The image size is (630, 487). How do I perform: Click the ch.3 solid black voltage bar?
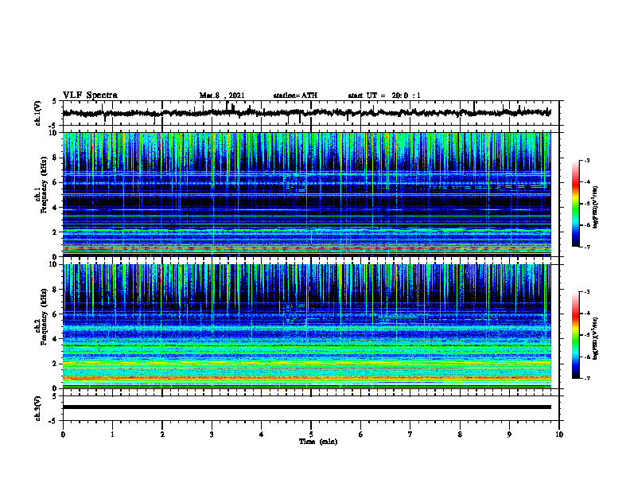coord(306,407)
